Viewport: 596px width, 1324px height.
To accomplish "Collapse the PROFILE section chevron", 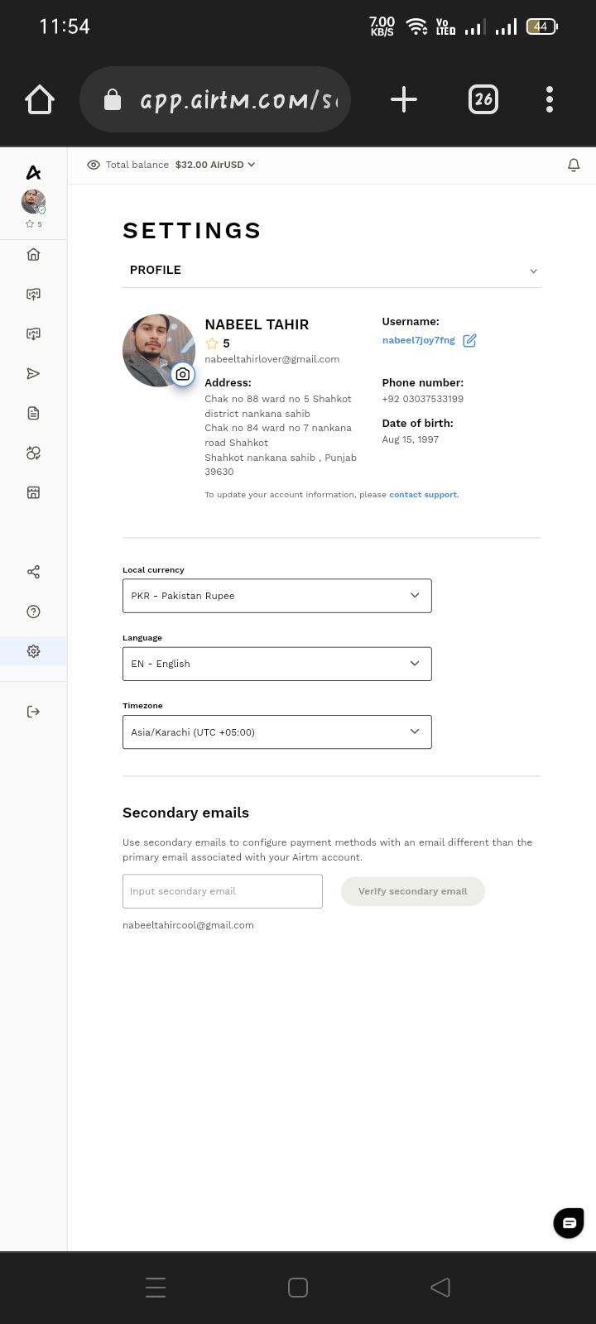I will click(x=533, y=271).
